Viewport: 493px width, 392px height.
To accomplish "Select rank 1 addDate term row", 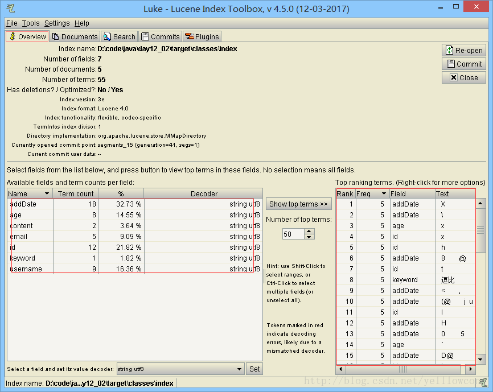I will [405, 204].
